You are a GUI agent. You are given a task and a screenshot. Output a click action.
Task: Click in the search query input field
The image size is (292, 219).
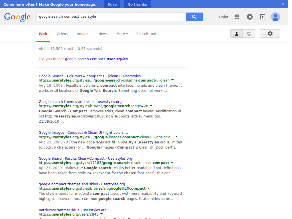pos(111,17)
